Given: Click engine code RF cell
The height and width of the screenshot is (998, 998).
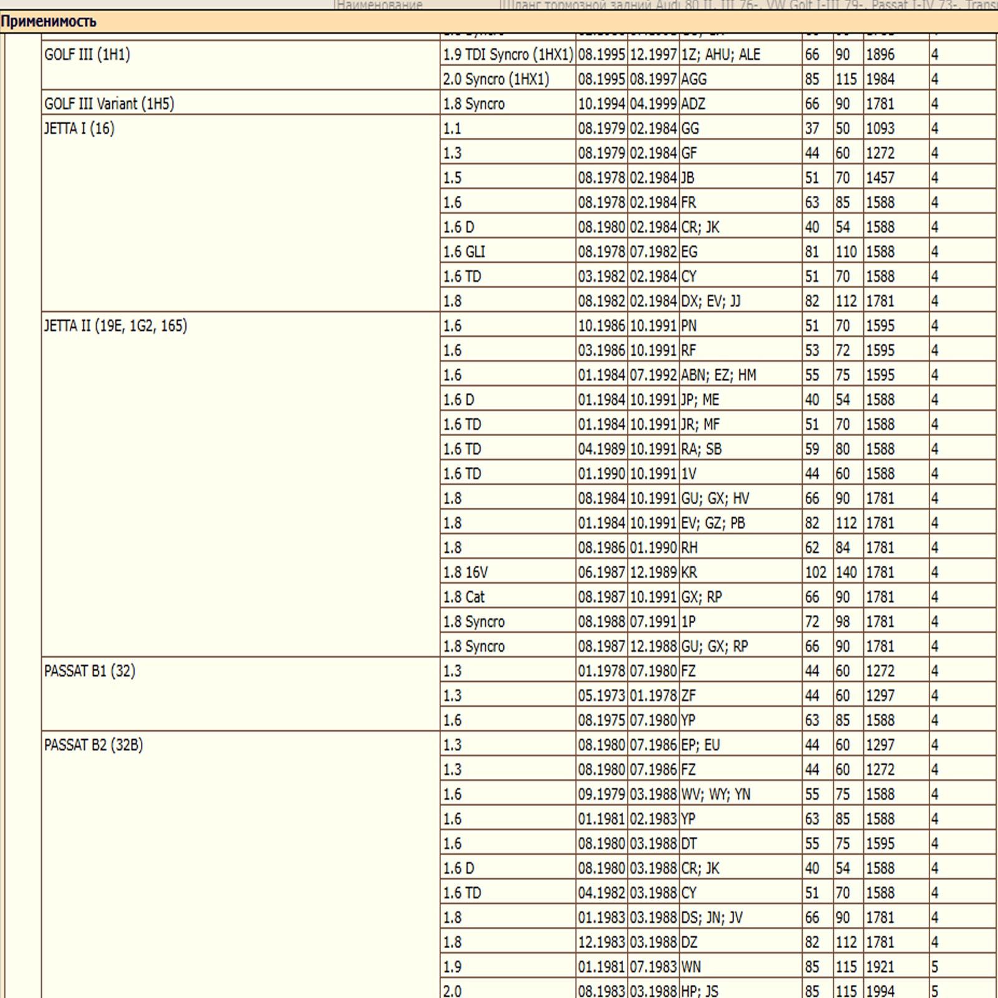Looking at the screenshot, I should (740, 350).
